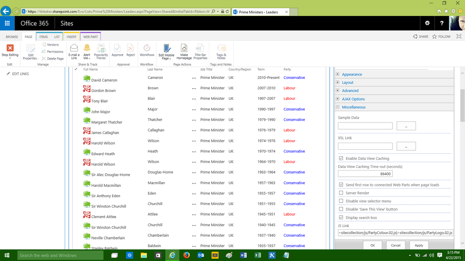The height and width of the screenshot is (261, 465).
Task: Expand the Layout section
Action: pyautogui.click(x=338, y=82)
